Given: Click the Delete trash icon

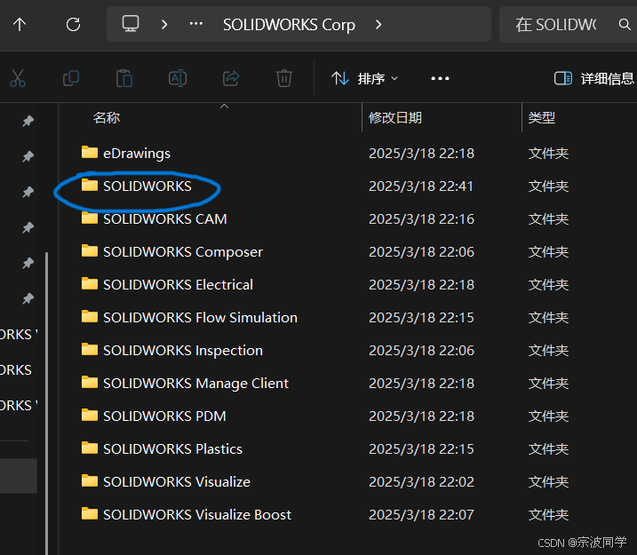Looking at the screenshot, I should click(284, 78).
